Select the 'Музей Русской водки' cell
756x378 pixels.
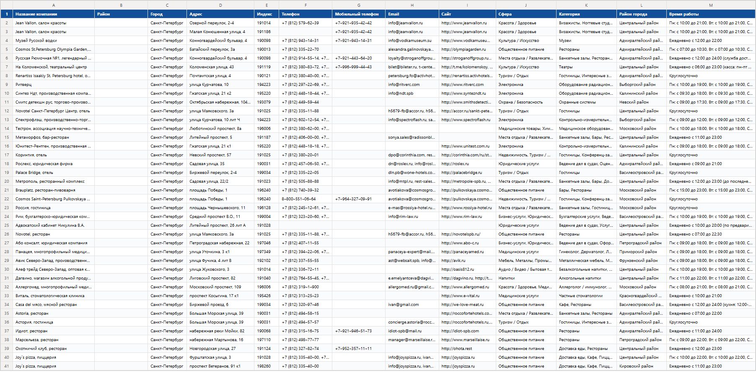click(54, 41)
